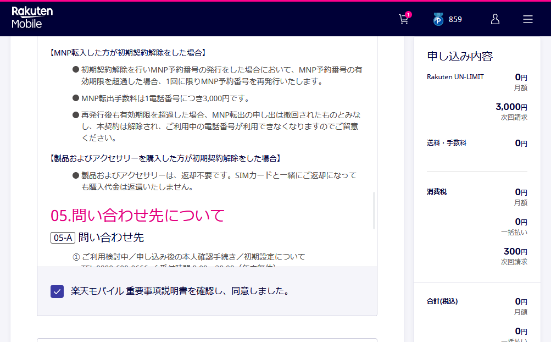Click the cart notification badge showing 1
Image resolution: width=551 pixels, height=342 pixels.
point(408,15)
